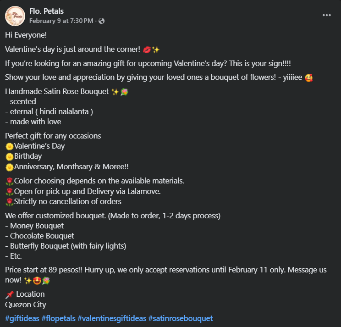Open the #giftideas hashtag
The image size is (341, 327).
[x=22, y=318]
